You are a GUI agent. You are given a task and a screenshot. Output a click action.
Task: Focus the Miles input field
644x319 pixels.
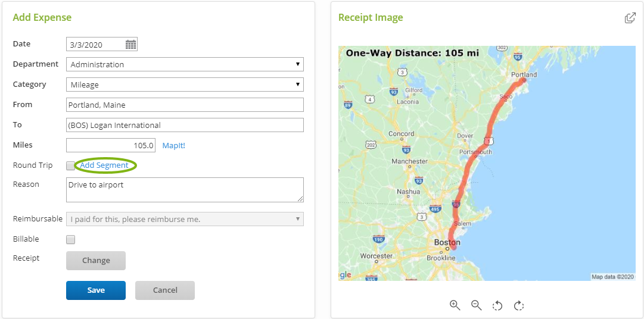(111, 145)
